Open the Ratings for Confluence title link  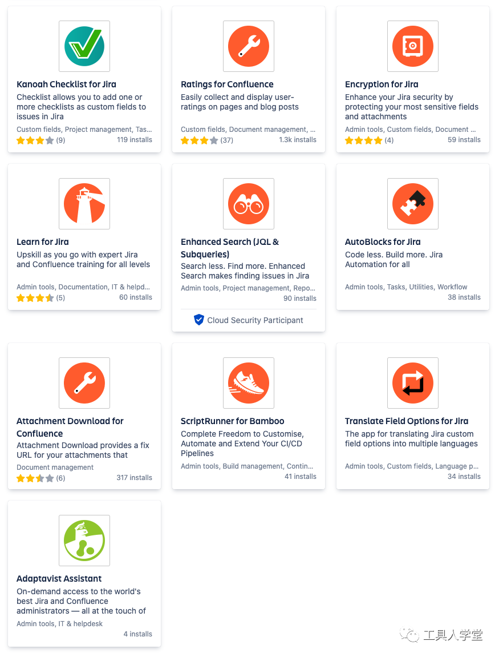point(227,84)
